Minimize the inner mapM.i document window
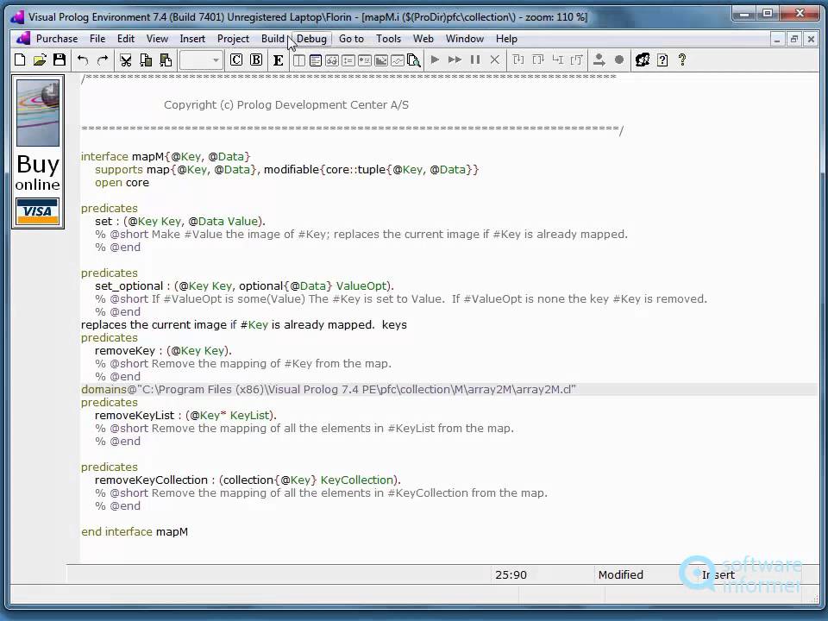Screen dimensions: 828x621 (x=777, y=39)
